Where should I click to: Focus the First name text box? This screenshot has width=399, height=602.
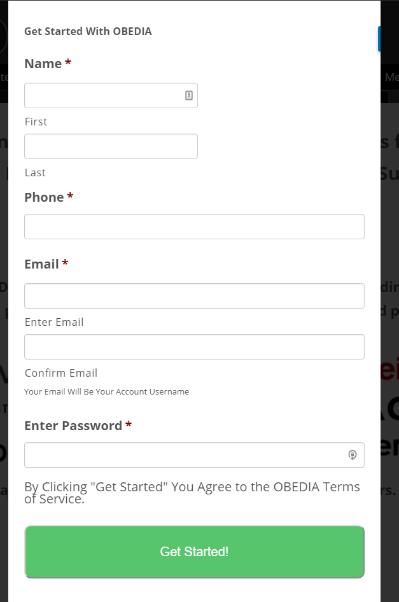coord(111,95)
